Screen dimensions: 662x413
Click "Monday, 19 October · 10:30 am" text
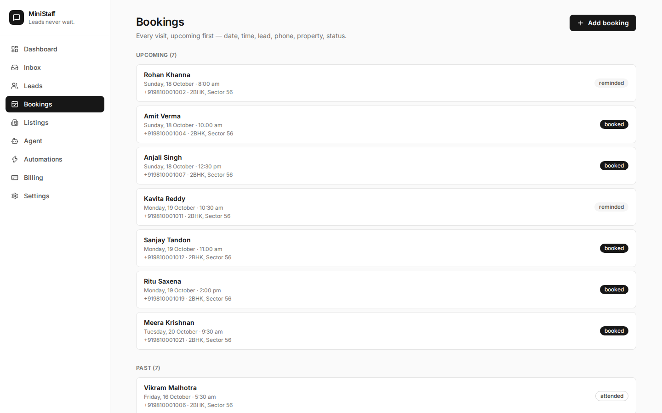coord(183,208)
